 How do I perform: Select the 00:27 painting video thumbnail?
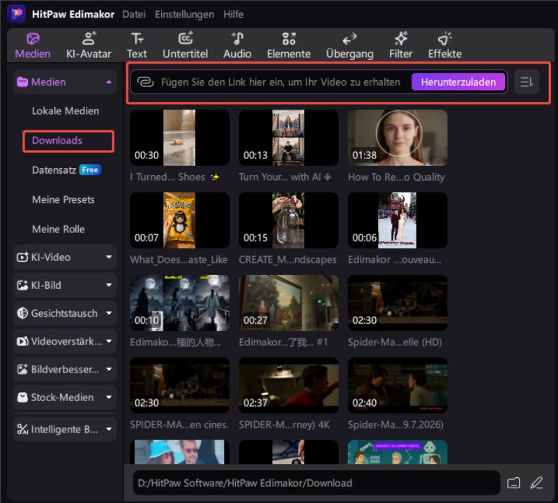[288, 303]
